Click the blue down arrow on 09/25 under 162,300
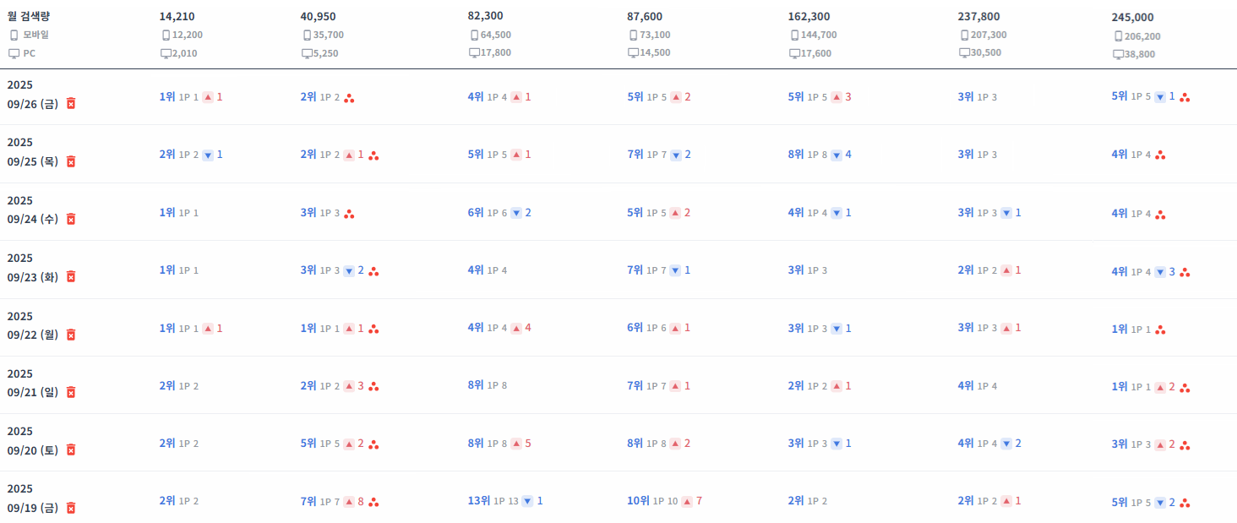This screenshot has height=523, width=1237. coord(836,155)
